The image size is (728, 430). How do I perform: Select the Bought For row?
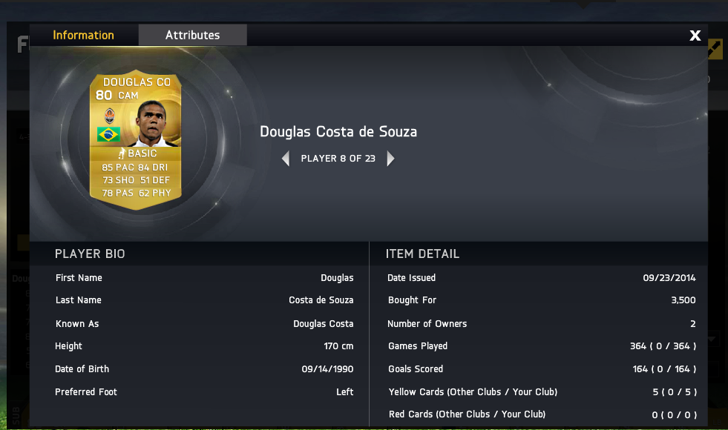(541, 300)
